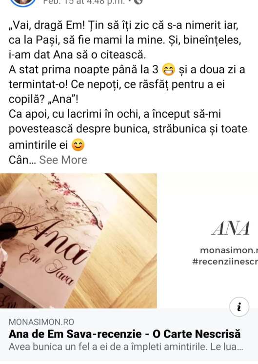Click the truncated 'Cân...' text line
Screen dimensions: 258x364
22,160
